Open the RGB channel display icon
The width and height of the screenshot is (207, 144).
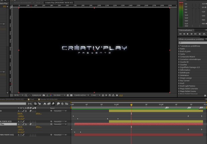[51, 95]
